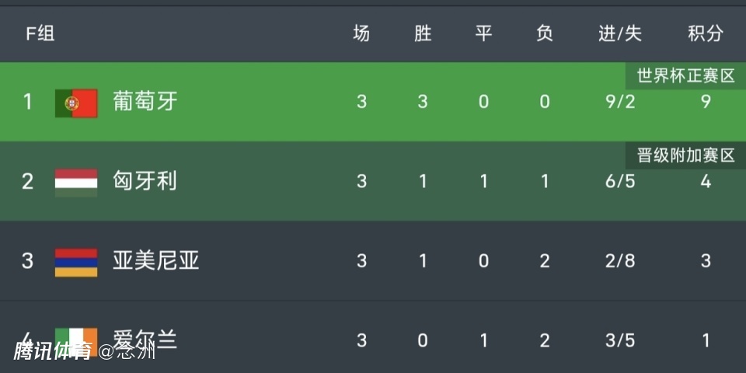746x373 pixels.
Task: Click the Hungary flag icon
Action: pyautogui.click(x=76, y=182)
